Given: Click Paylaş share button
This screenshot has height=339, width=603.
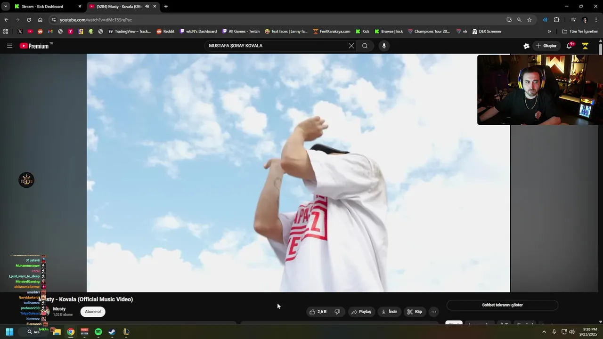Looking at the screenshot, I should pos(361,312).
